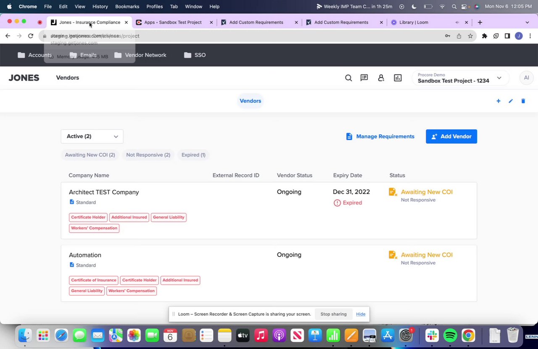The height and width of the screenshot is (349, 538).
Task: Open the Automation vendor row
Action: (x=269, y=273)
